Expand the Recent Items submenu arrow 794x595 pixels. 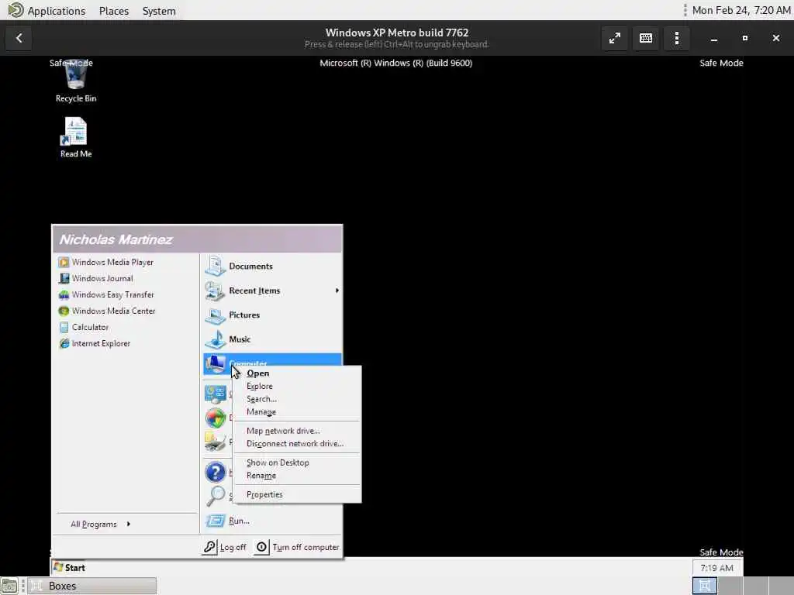tap(337, 291)
